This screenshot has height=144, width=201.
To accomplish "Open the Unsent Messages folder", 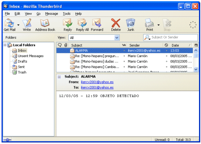I will pyautogui.click(x=31, y=56).
